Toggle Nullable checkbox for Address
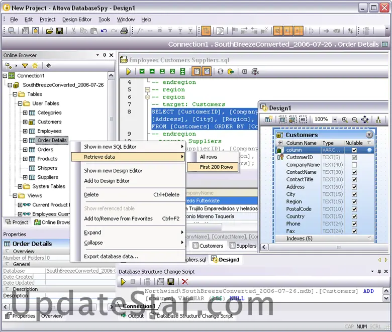The height and width of the screenshot is (332, 392). 354,187
